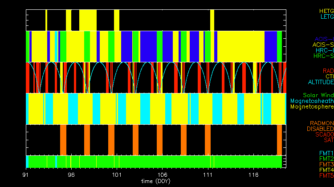Click the Solar Wind legend label

tap(318, 95)
